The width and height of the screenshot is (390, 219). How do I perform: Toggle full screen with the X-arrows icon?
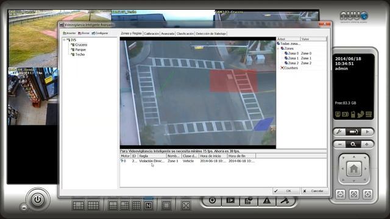point(186,206)
